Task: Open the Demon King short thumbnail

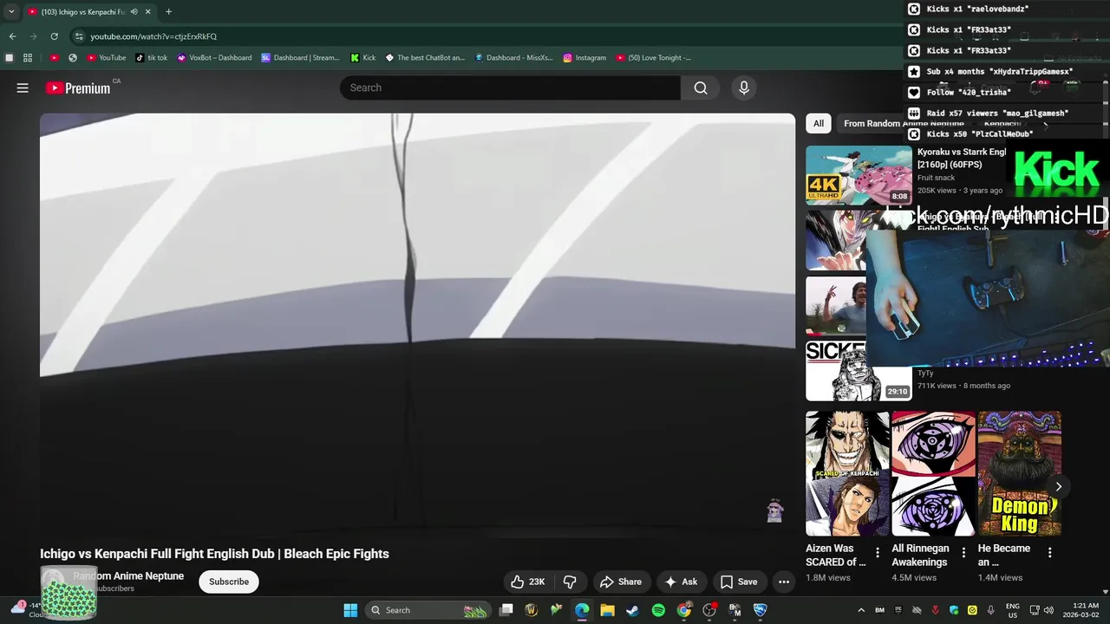Action: tap(1019, 473)
